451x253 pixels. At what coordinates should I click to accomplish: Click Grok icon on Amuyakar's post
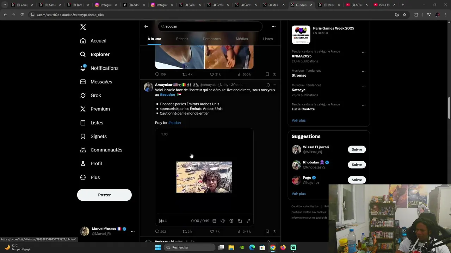[x=268, y=85]
